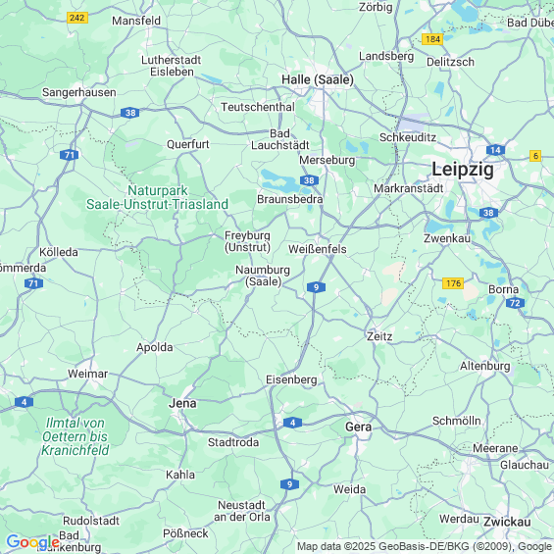This screenshot has height=554, width=554.
Task: Open the Google logo link
Action: [x=32, y=542]
